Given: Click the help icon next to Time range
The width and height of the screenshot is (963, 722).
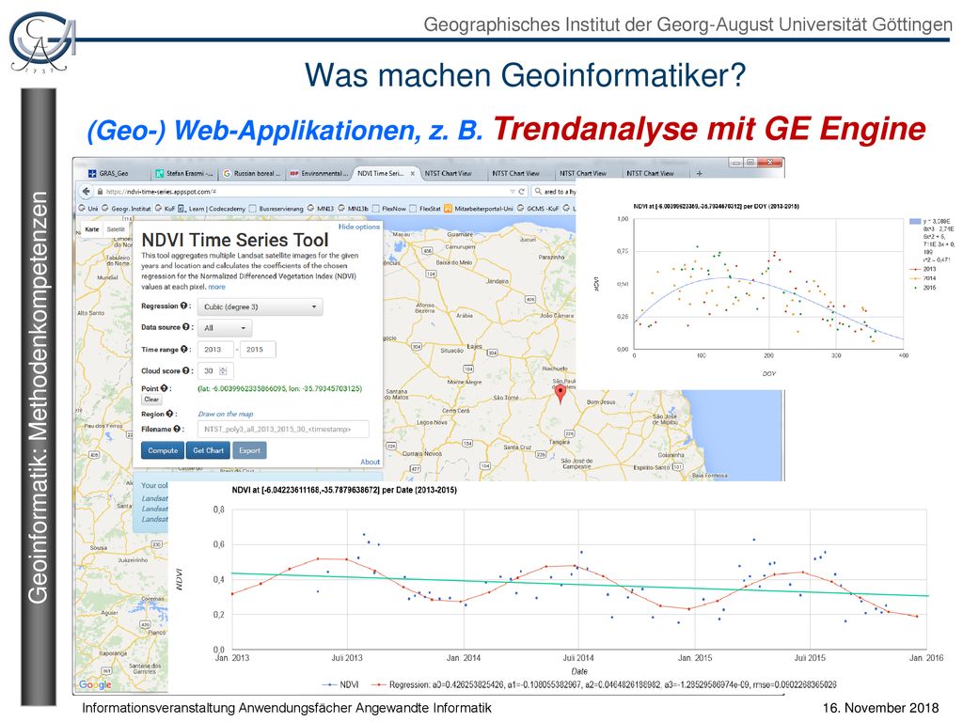Looking at the screenshot, I should click(183, 350).
